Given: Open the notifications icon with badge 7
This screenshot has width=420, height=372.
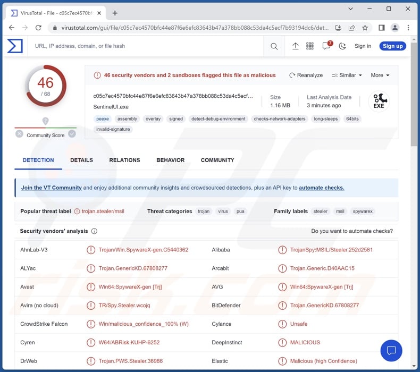Looking at the screenshot, I should pyautogui.click(x=327, y=46).
